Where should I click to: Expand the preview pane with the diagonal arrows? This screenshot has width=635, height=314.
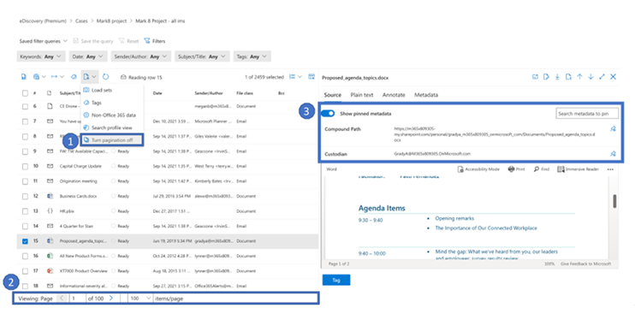click(x=602, y=77)
